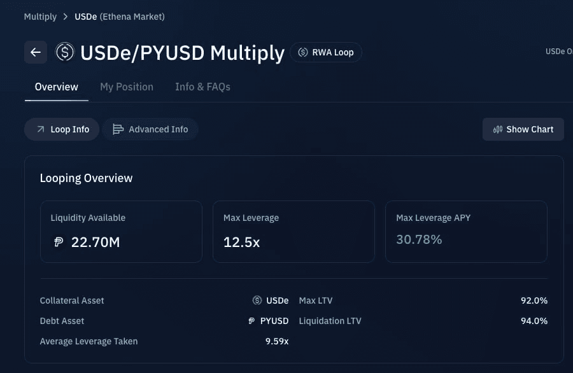Click the Max Leverage APY label
573x373 pixels.
point(434,218)
